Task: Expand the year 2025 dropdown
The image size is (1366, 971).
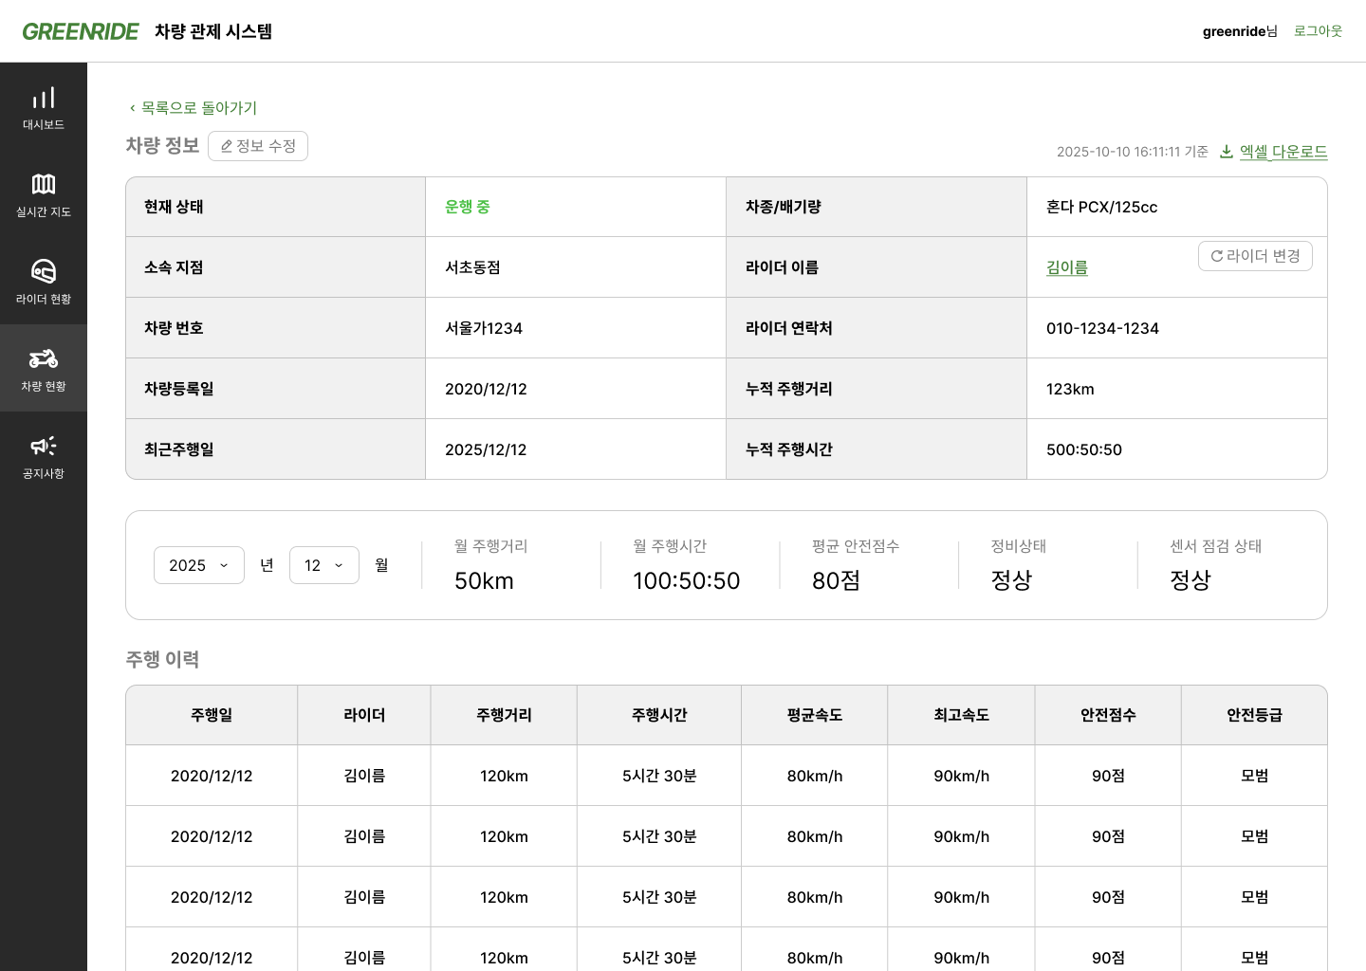Action: click(x=199, y=565)
